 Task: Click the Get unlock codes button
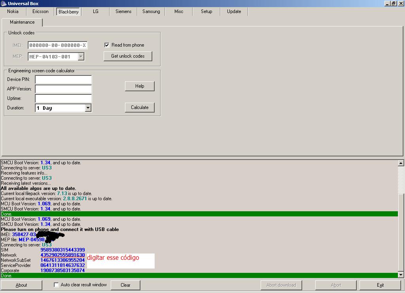[128, 56]
